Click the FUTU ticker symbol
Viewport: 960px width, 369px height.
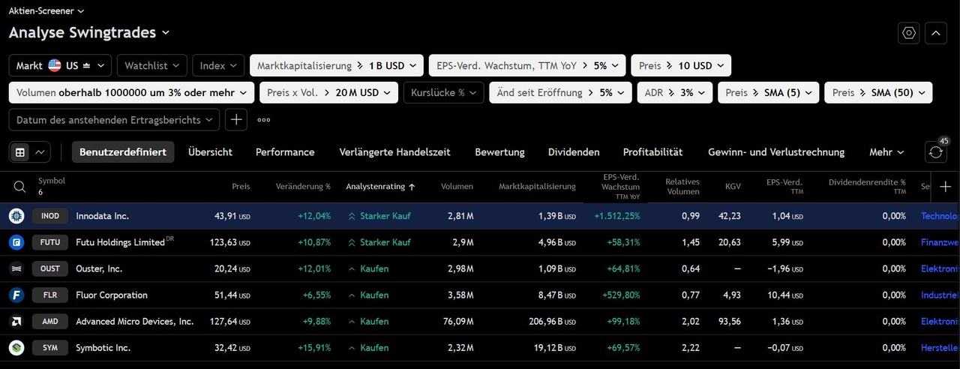50,242
